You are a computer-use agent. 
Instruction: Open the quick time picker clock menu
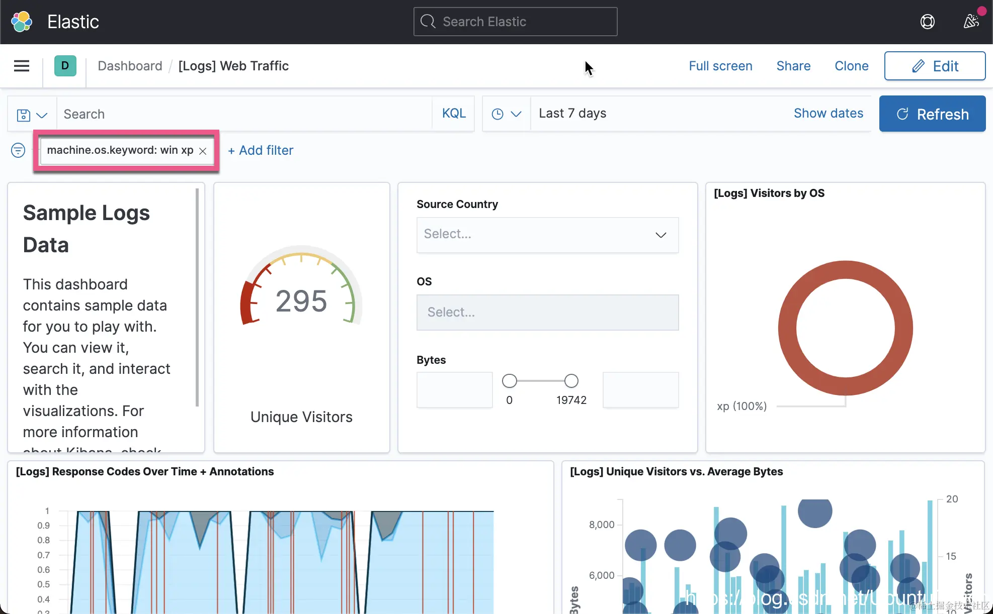(x=506, y=114)
